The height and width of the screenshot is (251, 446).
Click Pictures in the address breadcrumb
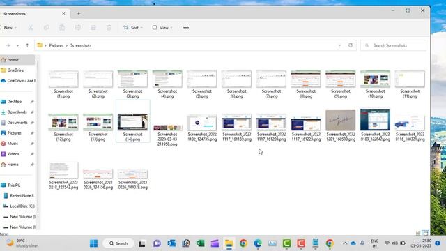(x=56, y=45)
